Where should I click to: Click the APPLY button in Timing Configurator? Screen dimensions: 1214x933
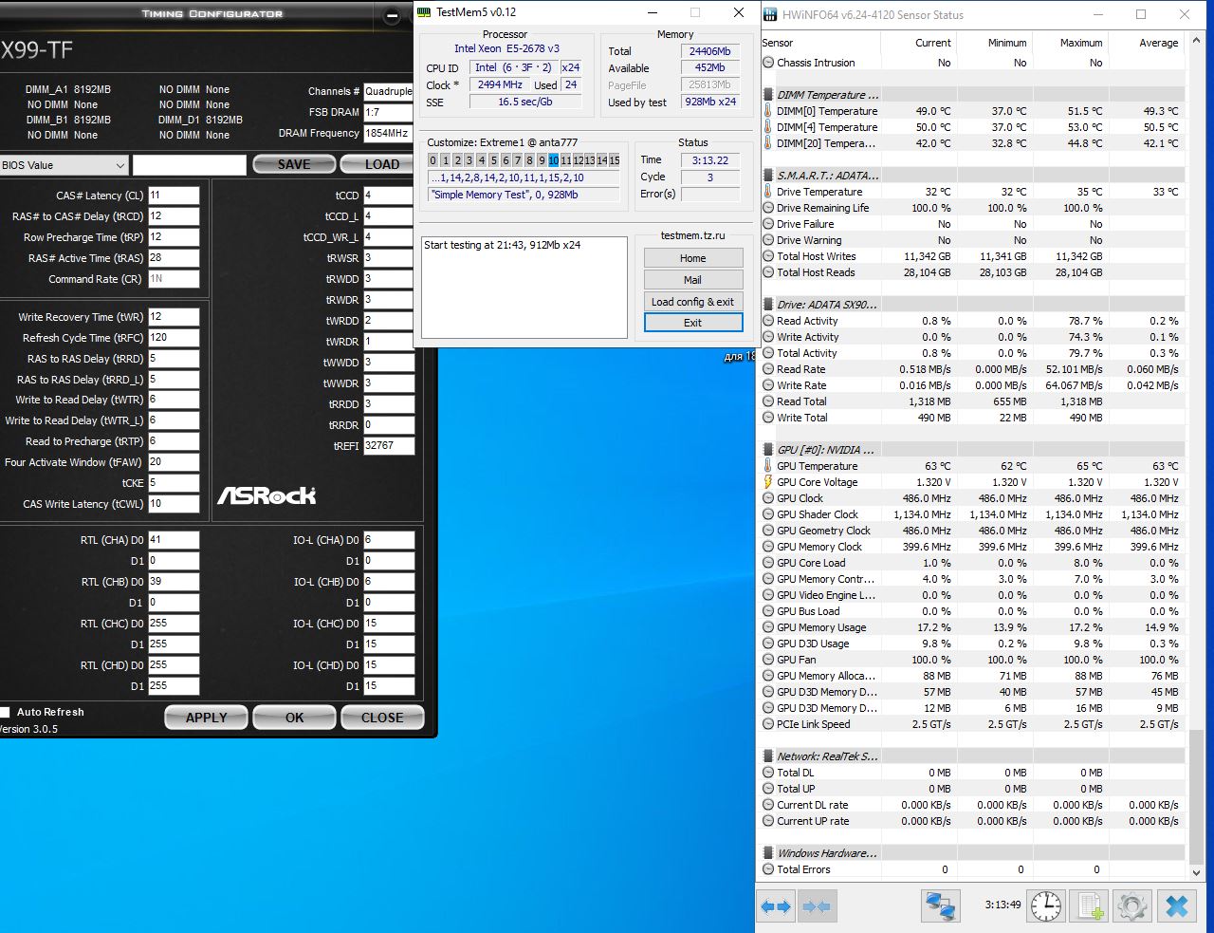206,718
